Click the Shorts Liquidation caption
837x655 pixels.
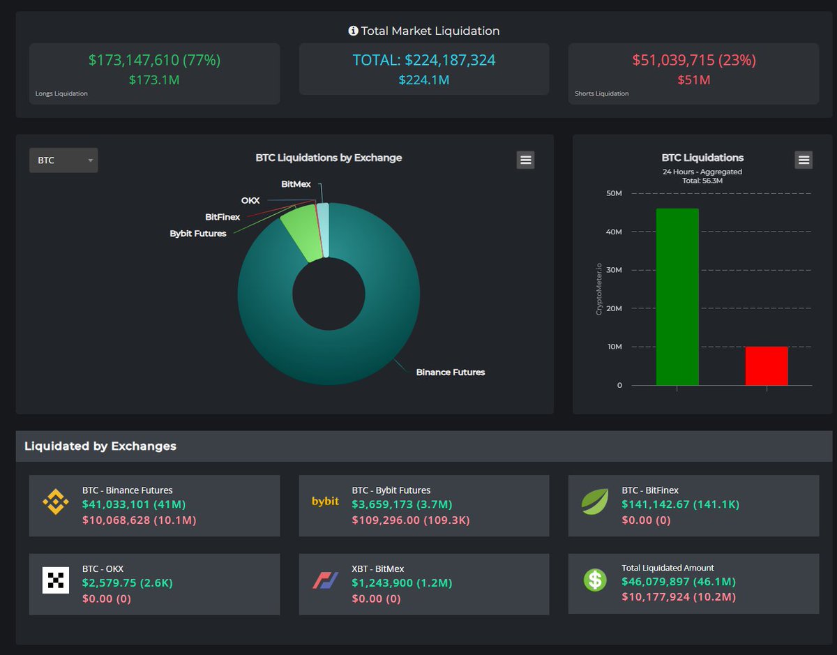click(x=601, y=93)
